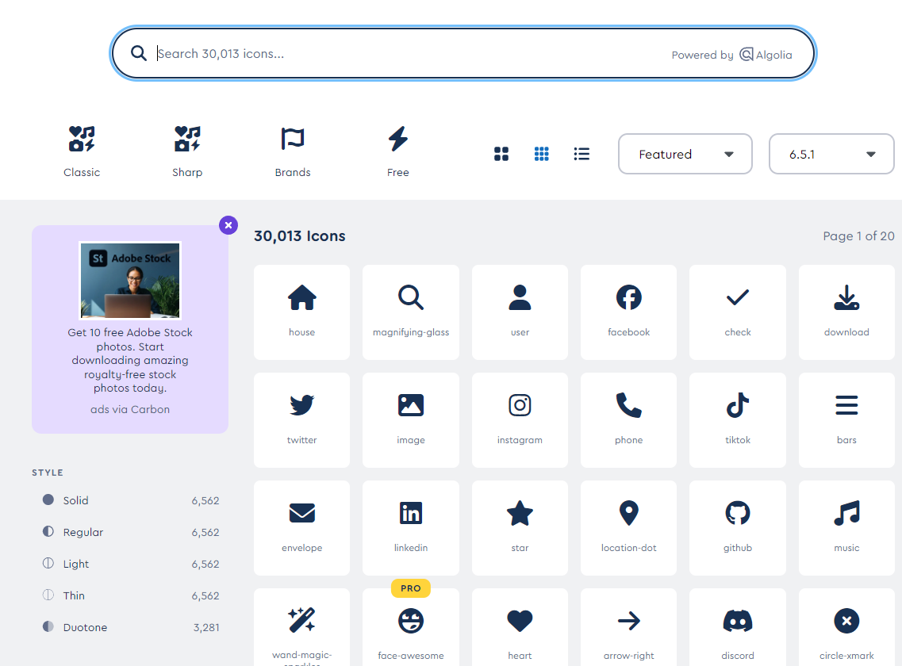Open the Featured sort dropdown

[x=685, y=154]
